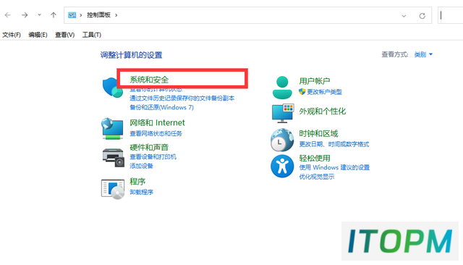Open 系统和安全 category

click(149, 80)
